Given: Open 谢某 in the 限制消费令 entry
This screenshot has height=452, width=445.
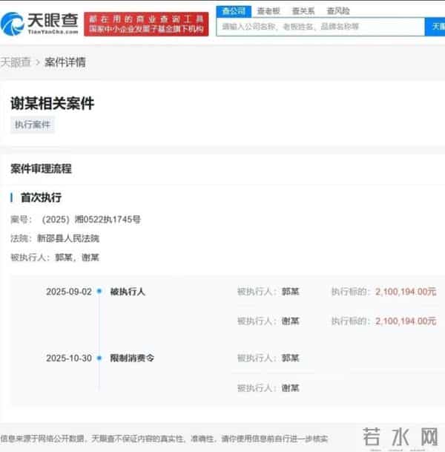Looking at the screenshot, I should 290,388.
